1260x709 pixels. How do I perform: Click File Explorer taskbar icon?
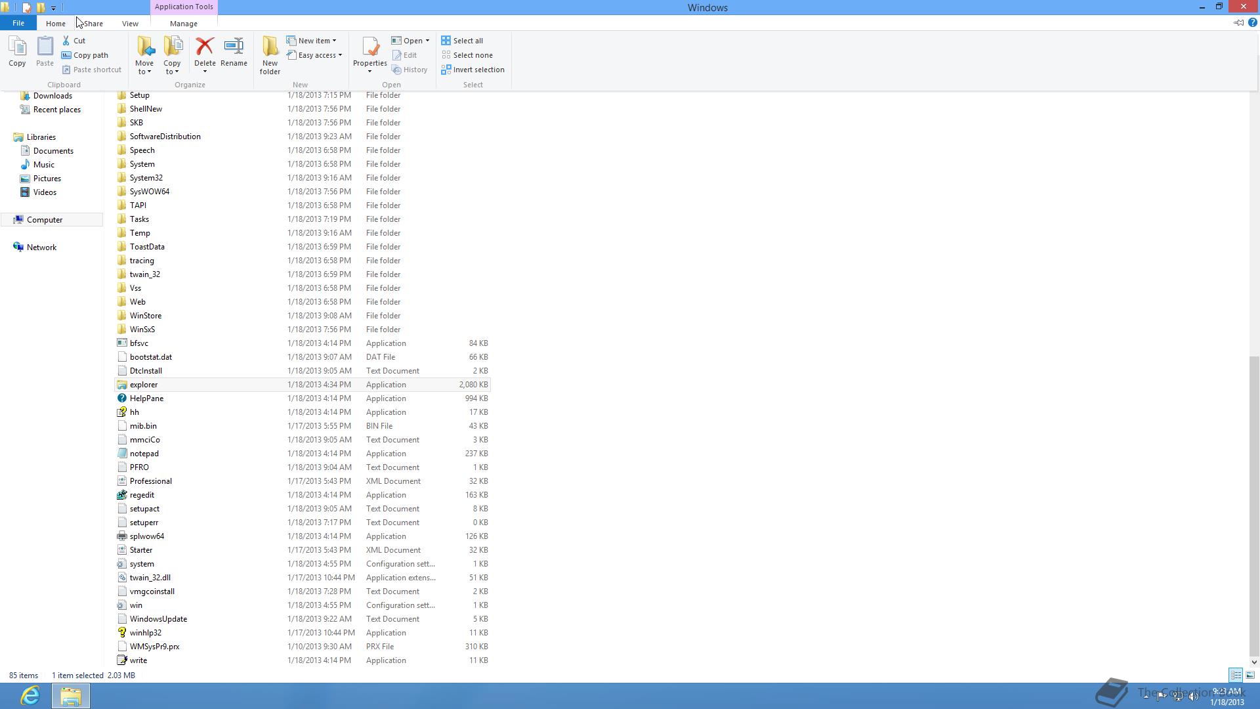coord(71,696)
